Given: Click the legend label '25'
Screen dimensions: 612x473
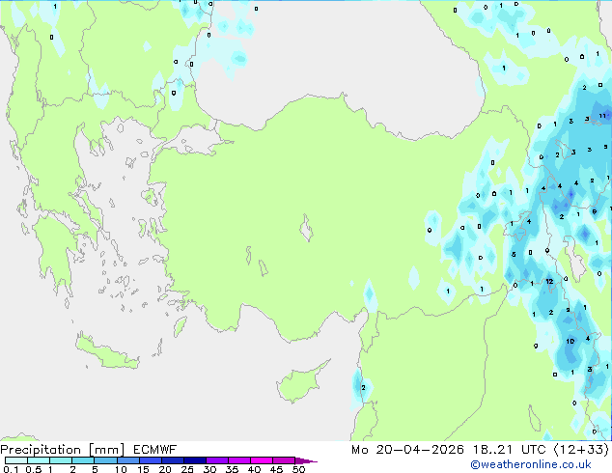Looking at the screenshot, I should (187, 469).
